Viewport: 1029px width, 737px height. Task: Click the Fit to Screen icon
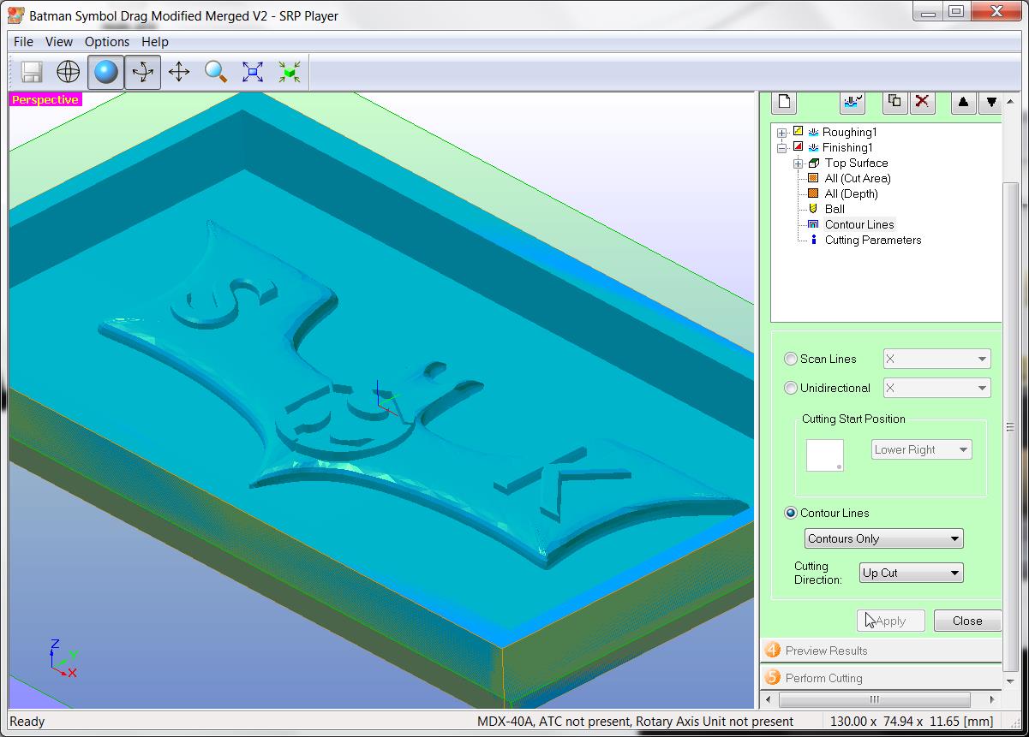coord(253,72)
